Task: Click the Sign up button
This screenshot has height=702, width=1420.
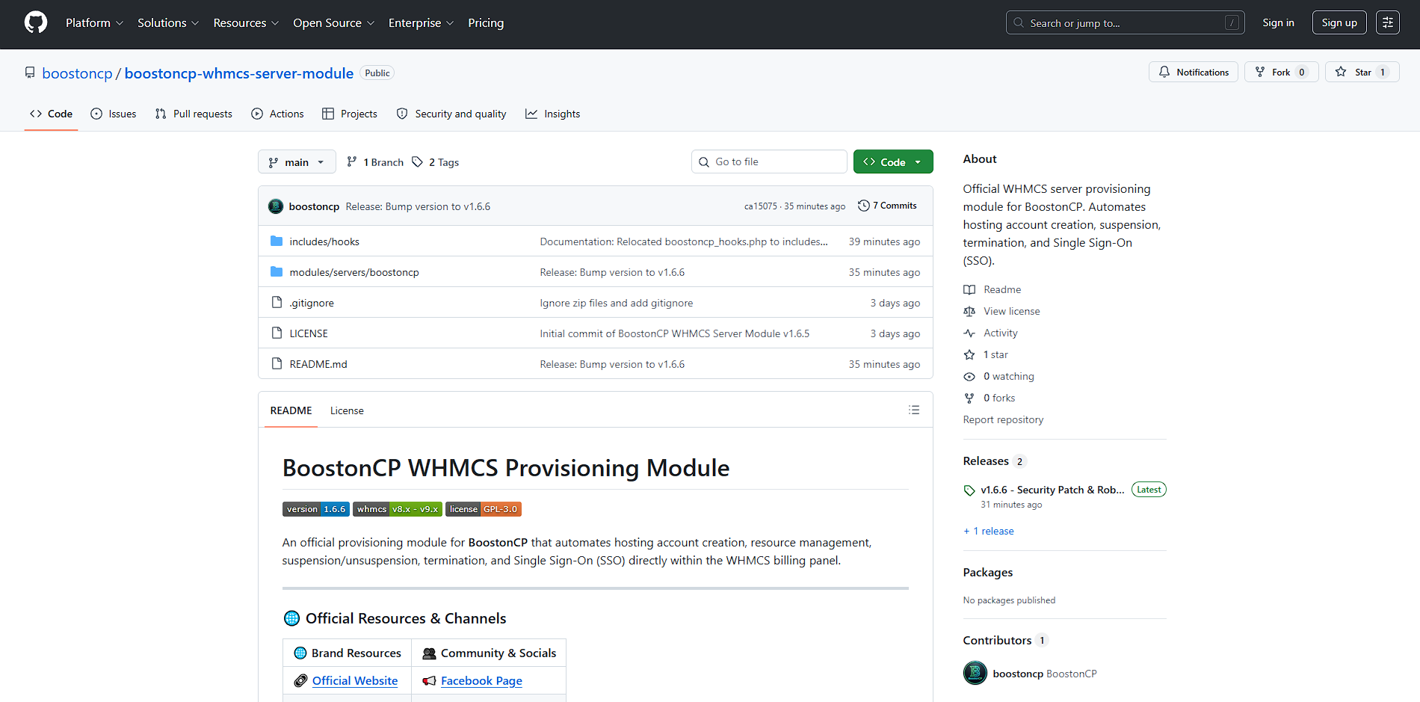Action: (1339, 22)
